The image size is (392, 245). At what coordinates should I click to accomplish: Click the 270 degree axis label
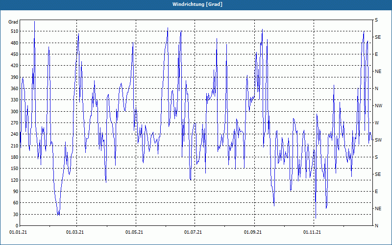(x=15, y=123)
